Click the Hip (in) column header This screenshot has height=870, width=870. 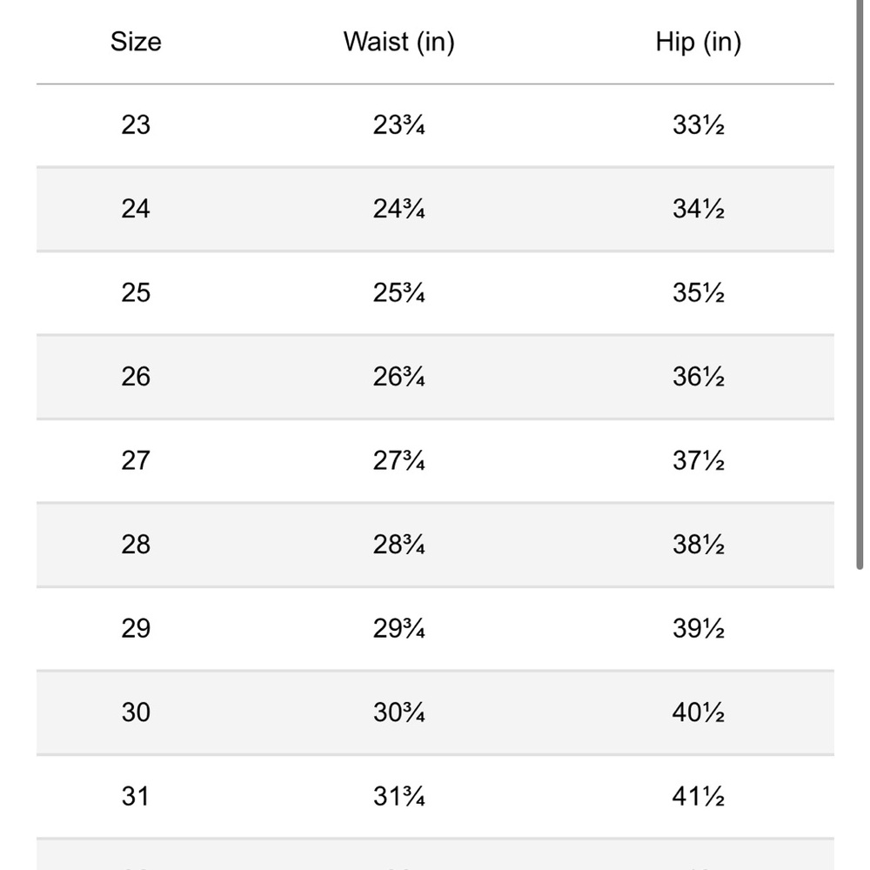coord(698,42)
